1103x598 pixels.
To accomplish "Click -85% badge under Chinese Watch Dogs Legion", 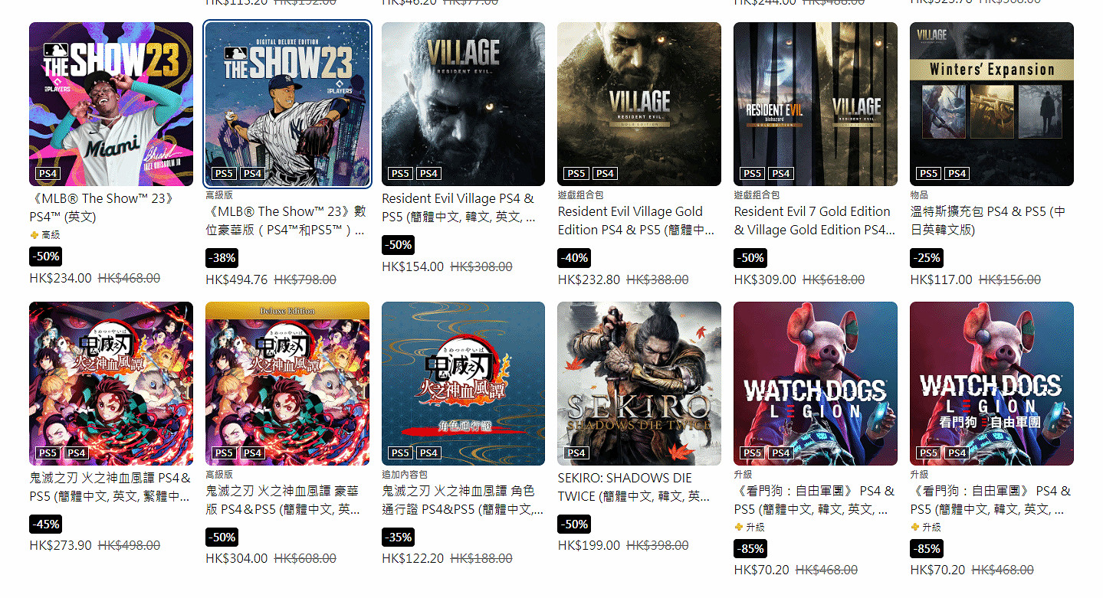I will point(927,549).
